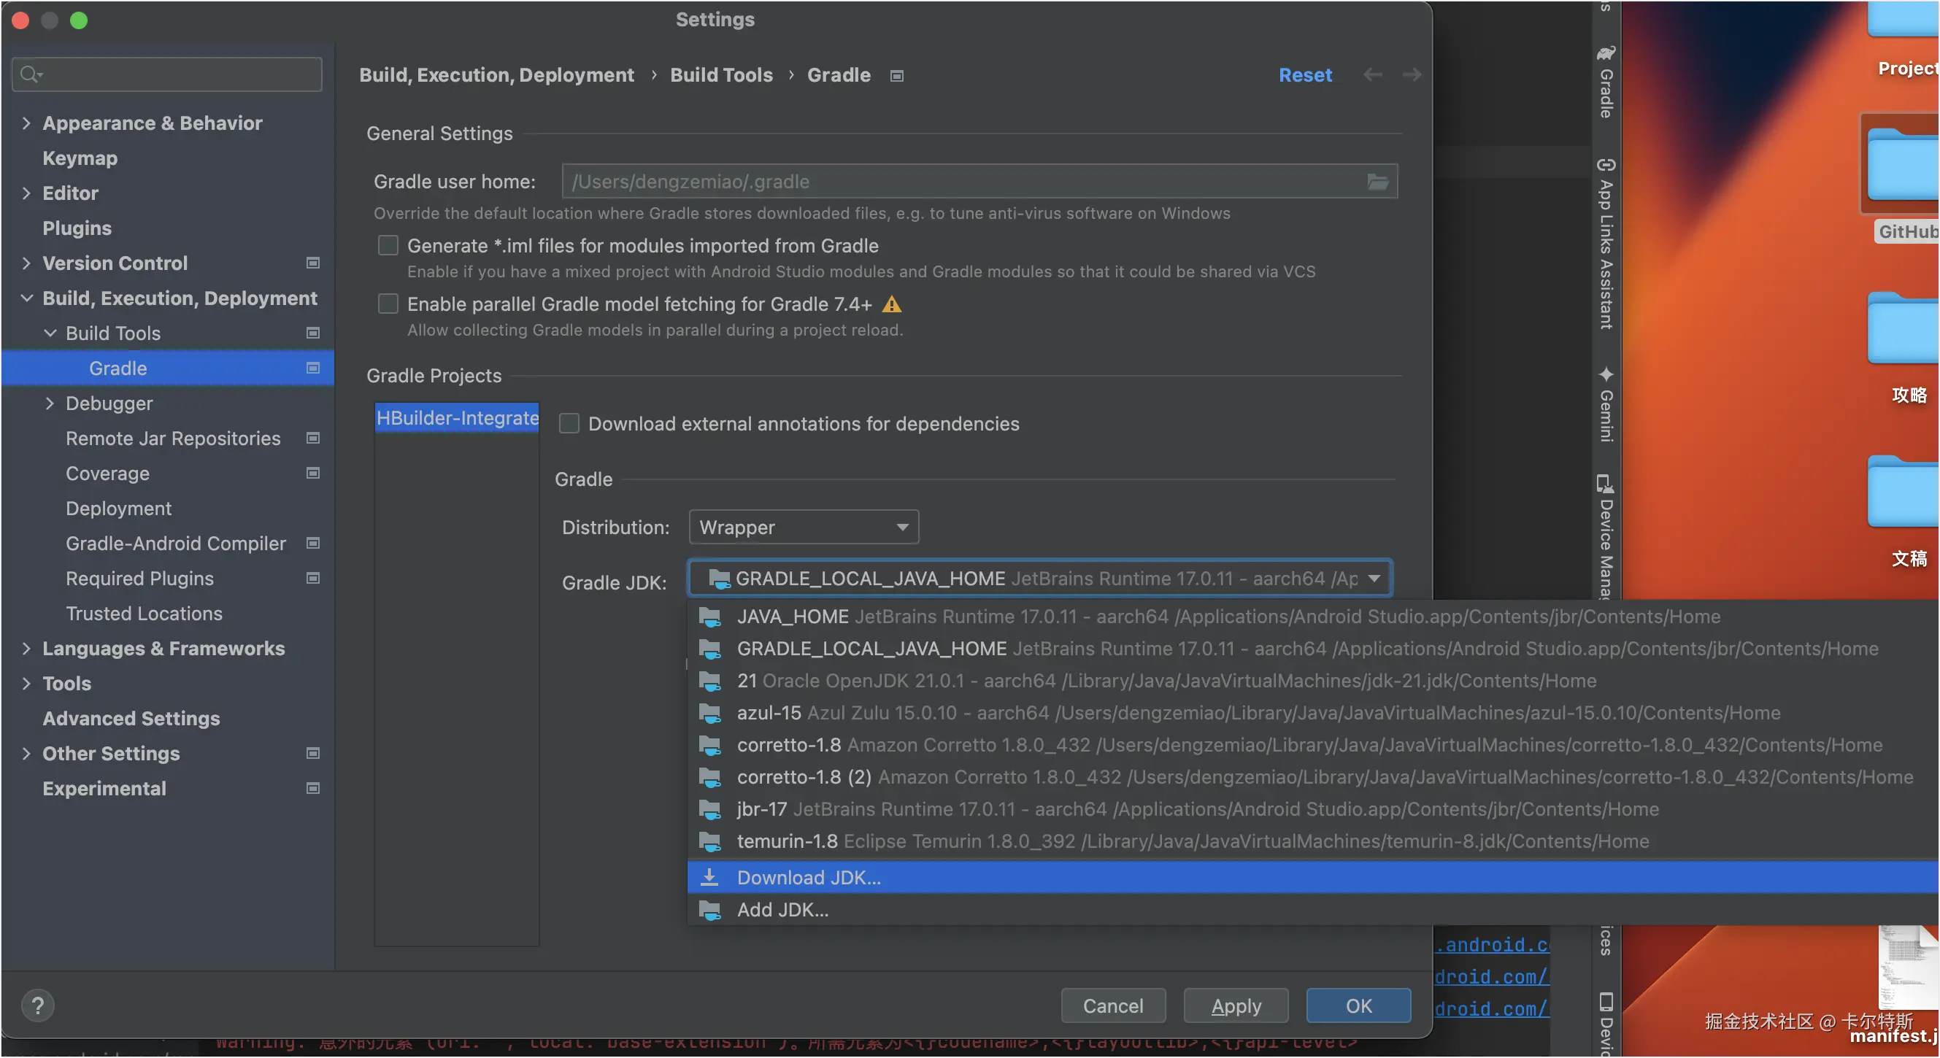Expand Languages & Frameworks section
Viewport: 1940px width, 1058px height.
(x=26, y=649)
